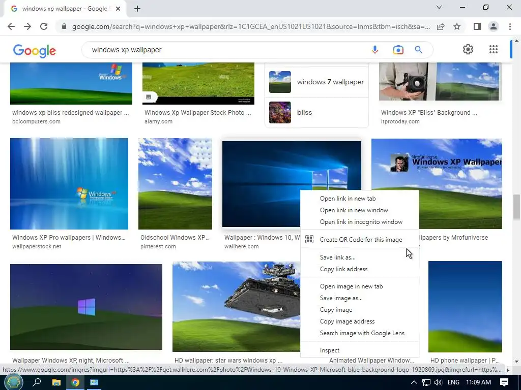521x390 pixels.
Task: Go to Google home via logo
Action: (35, 51)
